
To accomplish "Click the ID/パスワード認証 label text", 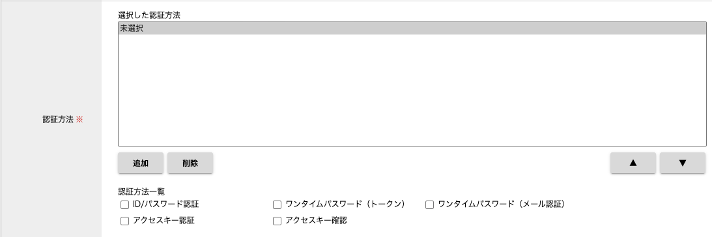I will tap(165, 204).
